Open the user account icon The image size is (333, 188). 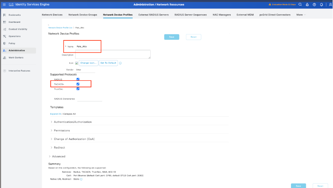(x=330, y=4)
